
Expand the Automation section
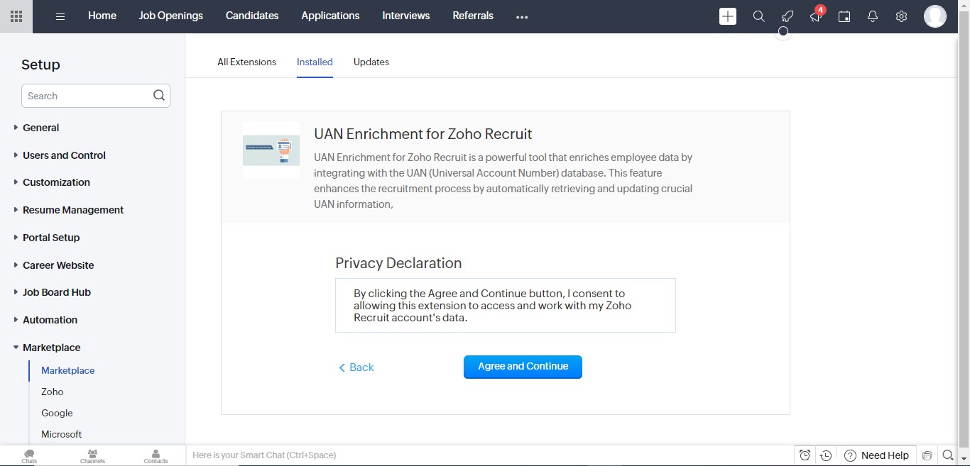(x=50, y=320)
